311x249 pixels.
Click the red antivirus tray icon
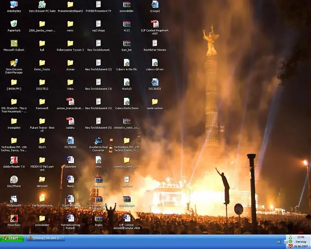coord(291,246)
